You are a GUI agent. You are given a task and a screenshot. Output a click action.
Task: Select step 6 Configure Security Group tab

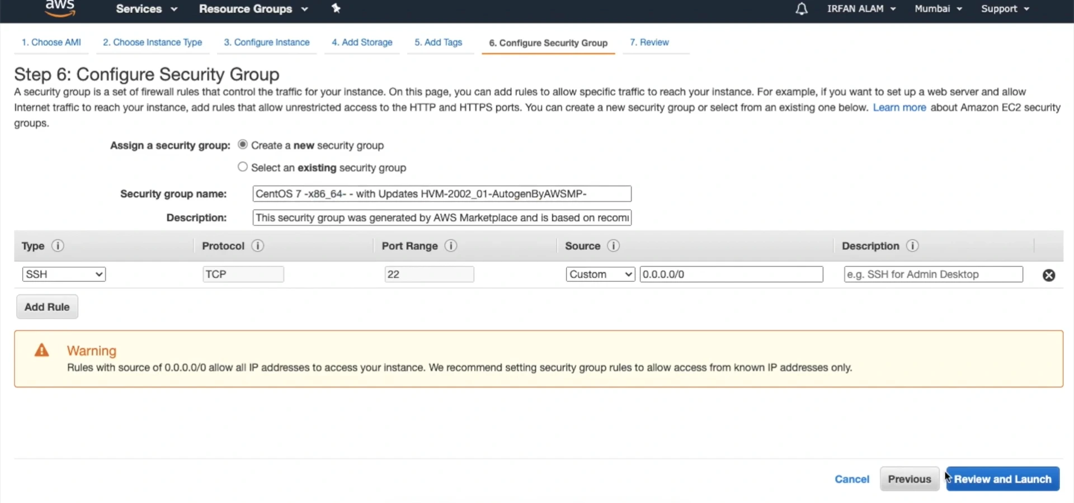click(548, 43)
